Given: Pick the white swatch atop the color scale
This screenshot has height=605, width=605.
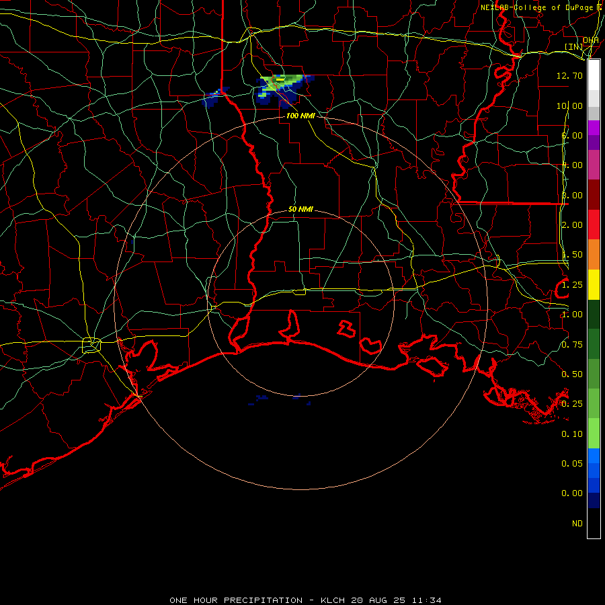Looking at the screenshot, I should point(594,75).
